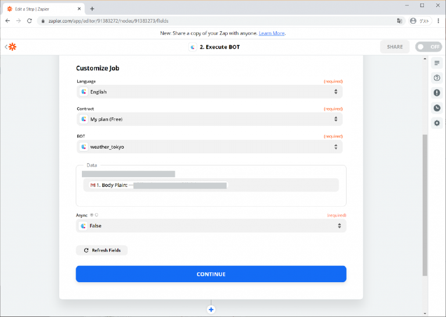The width and height of the screenshot is (446, 317).
Task: Click the translate page icon in address bar
Action: coord(400,21)
